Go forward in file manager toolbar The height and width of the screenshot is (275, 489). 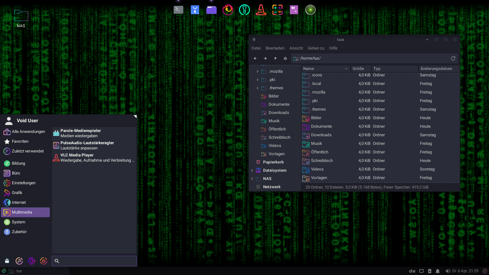pyautogui.click(x=265, y=58)
